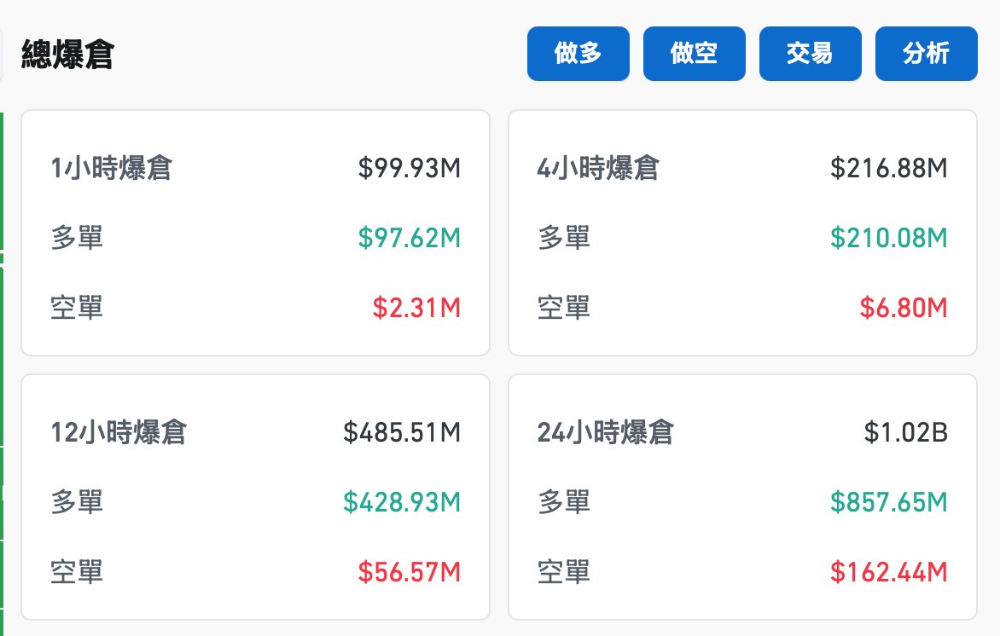Click the 總爆倉 heading
This screenshot has width=1000, height=636.
coord(68,55)
